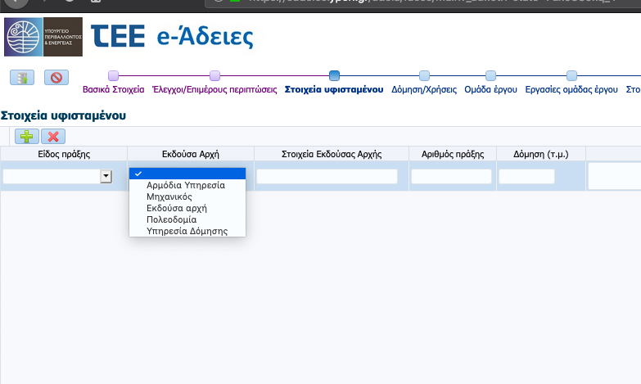The image size is (641, 384).
Task: Click the red X delete row button
Action: pos(54,137)
